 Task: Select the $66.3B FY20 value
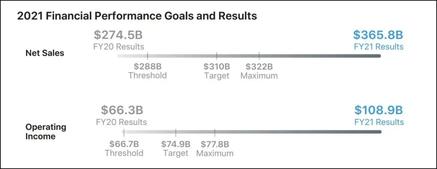point(122,110)
